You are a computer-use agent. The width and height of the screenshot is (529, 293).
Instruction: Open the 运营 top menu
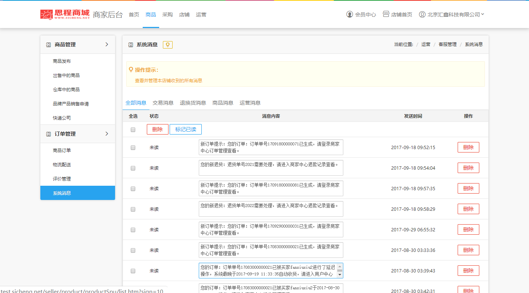click(201, 15)
